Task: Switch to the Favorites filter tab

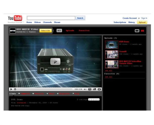Action: (84, 31)
